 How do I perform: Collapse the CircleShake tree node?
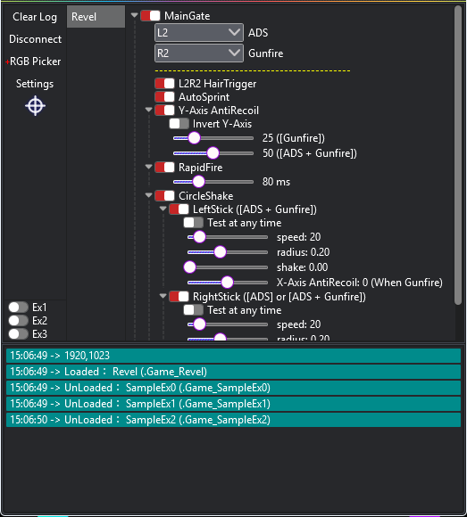tap(148, 195)
